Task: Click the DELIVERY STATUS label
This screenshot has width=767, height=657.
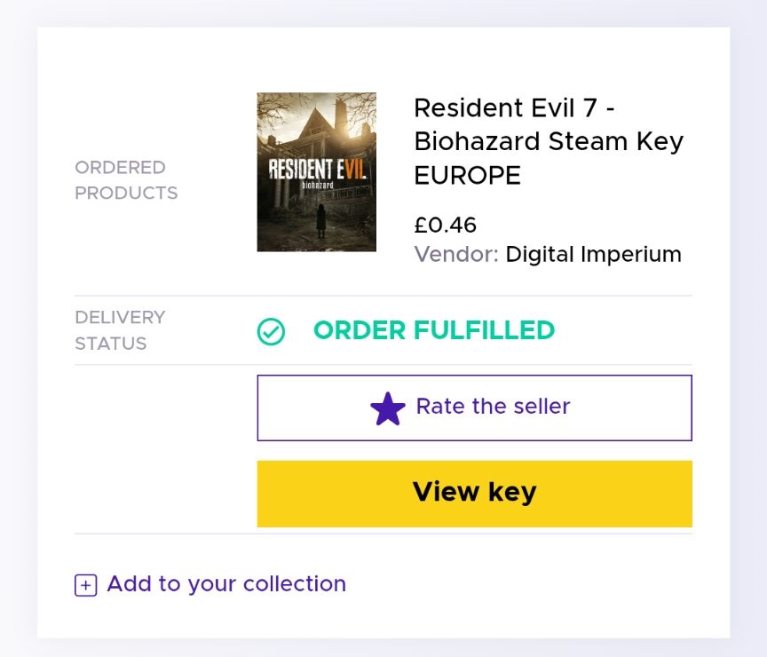Action: tap(120, 330)
